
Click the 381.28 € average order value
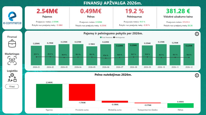point(178,11)
